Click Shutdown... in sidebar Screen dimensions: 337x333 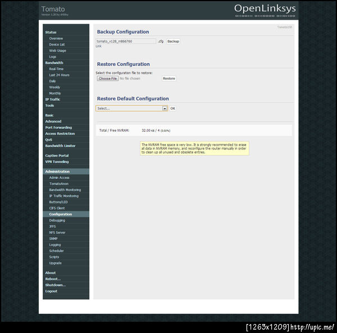[x=56, y=285]
